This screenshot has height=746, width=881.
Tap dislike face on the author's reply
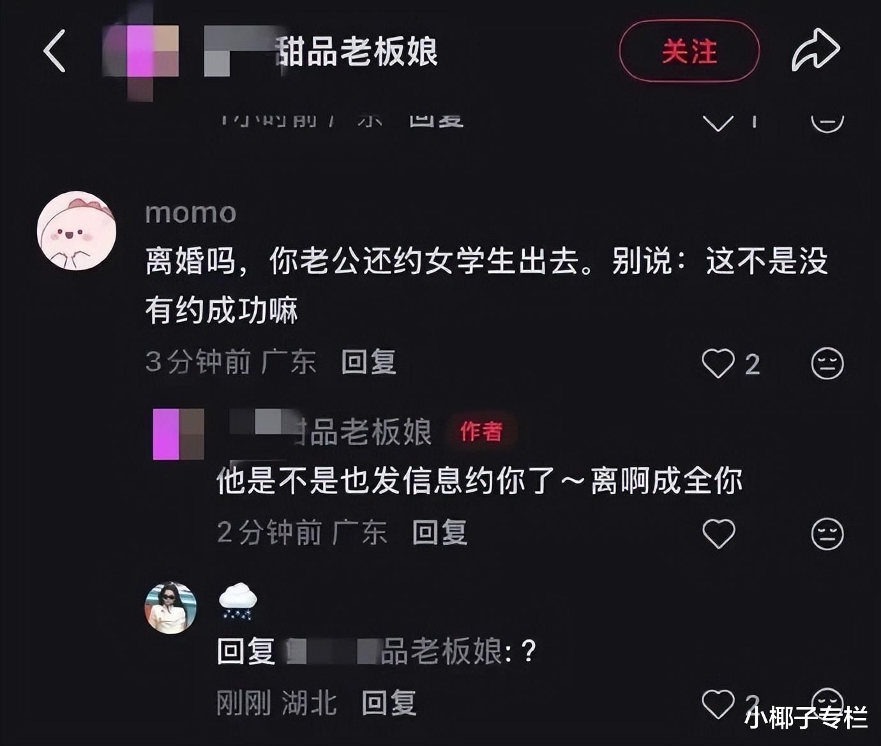click(x=827, y=534)
